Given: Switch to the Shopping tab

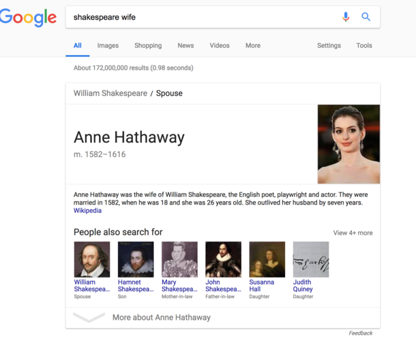Looking at the screenshot, I should point(148,46).
